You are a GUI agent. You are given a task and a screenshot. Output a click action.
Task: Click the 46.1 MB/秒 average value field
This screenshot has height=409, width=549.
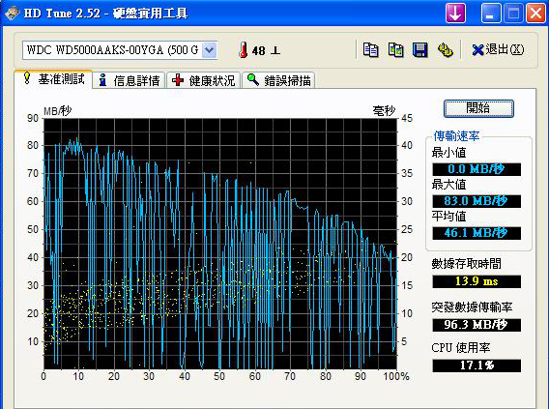(477, 233)
